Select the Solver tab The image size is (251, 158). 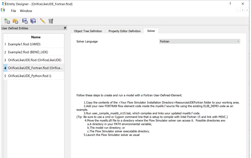pos(151,31)
